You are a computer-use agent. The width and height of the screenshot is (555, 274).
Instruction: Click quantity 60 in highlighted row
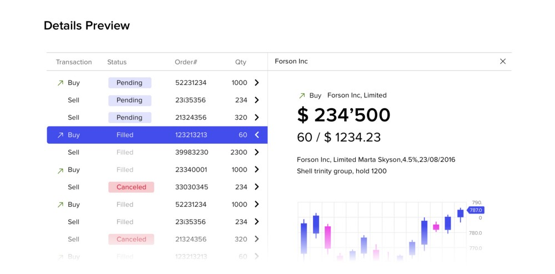tap(243, 135)
